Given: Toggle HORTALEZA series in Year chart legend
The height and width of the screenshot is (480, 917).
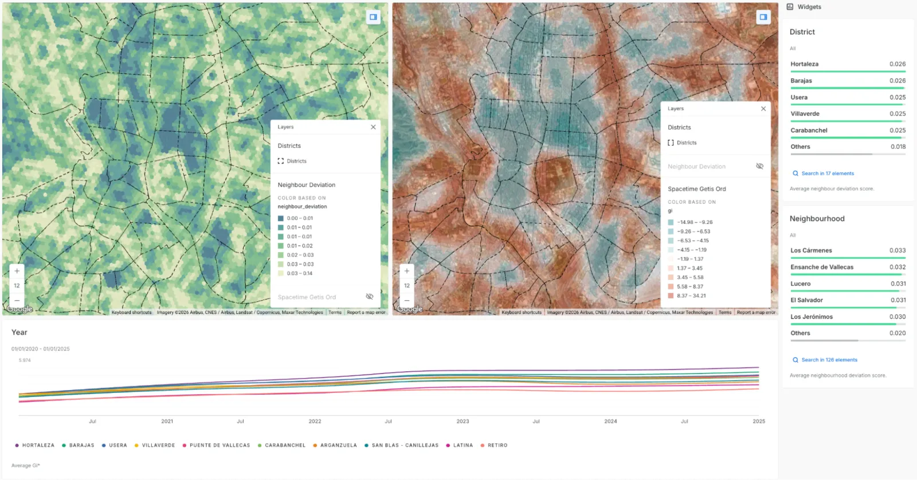Looking at the screenshot, I should (x=35, y=445).
